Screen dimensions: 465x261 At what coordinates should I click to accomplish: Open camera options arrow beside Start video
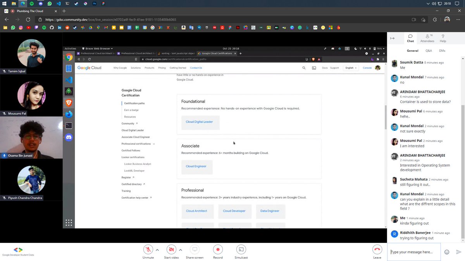pyautogui.click(x=180, y=250)
